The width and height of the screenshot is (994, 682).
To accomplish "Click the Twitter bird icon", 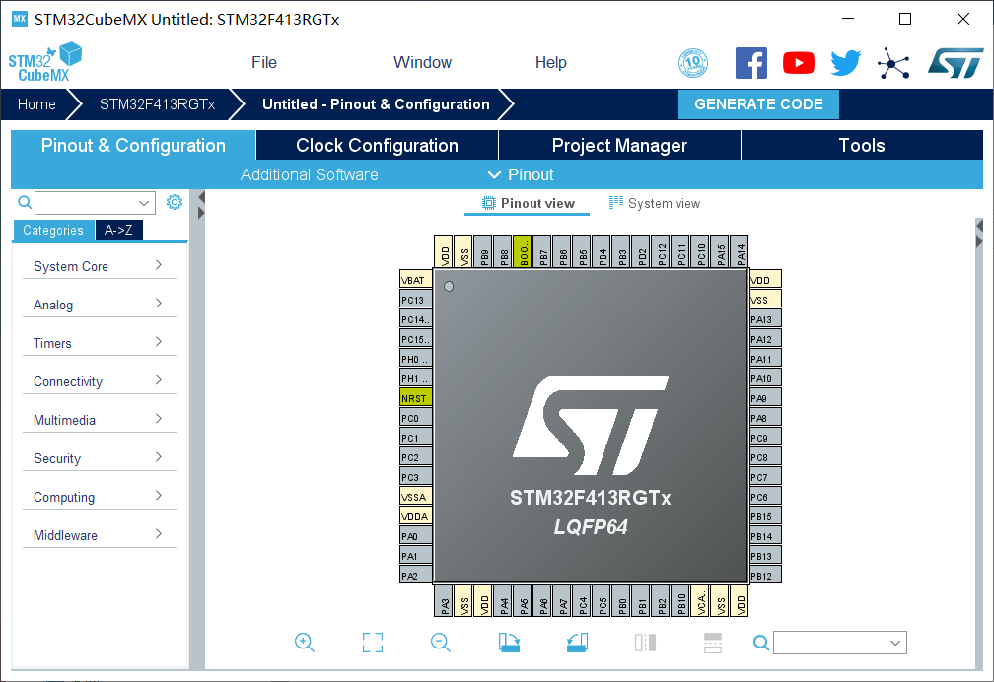I will pos(846,63).
